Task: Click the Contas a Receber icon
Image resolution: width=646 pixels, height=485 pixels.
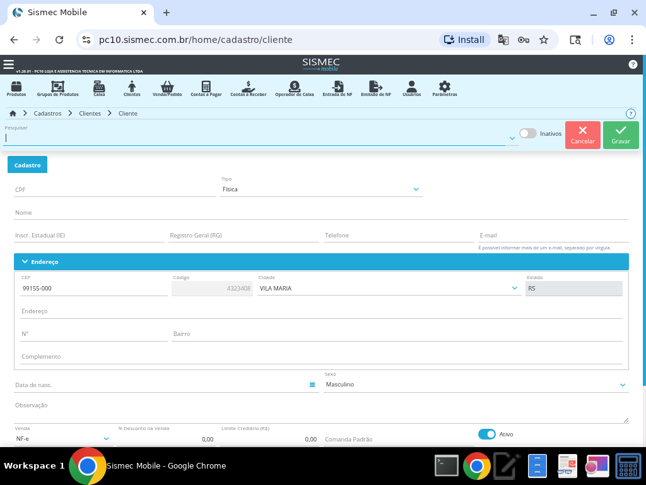Action: (x=248, y=88)
